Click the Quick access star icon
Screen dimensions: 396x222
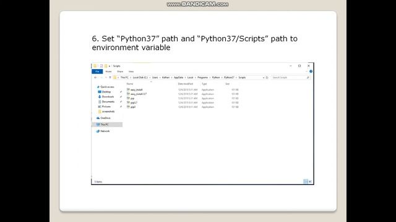(x=98, y=87)
